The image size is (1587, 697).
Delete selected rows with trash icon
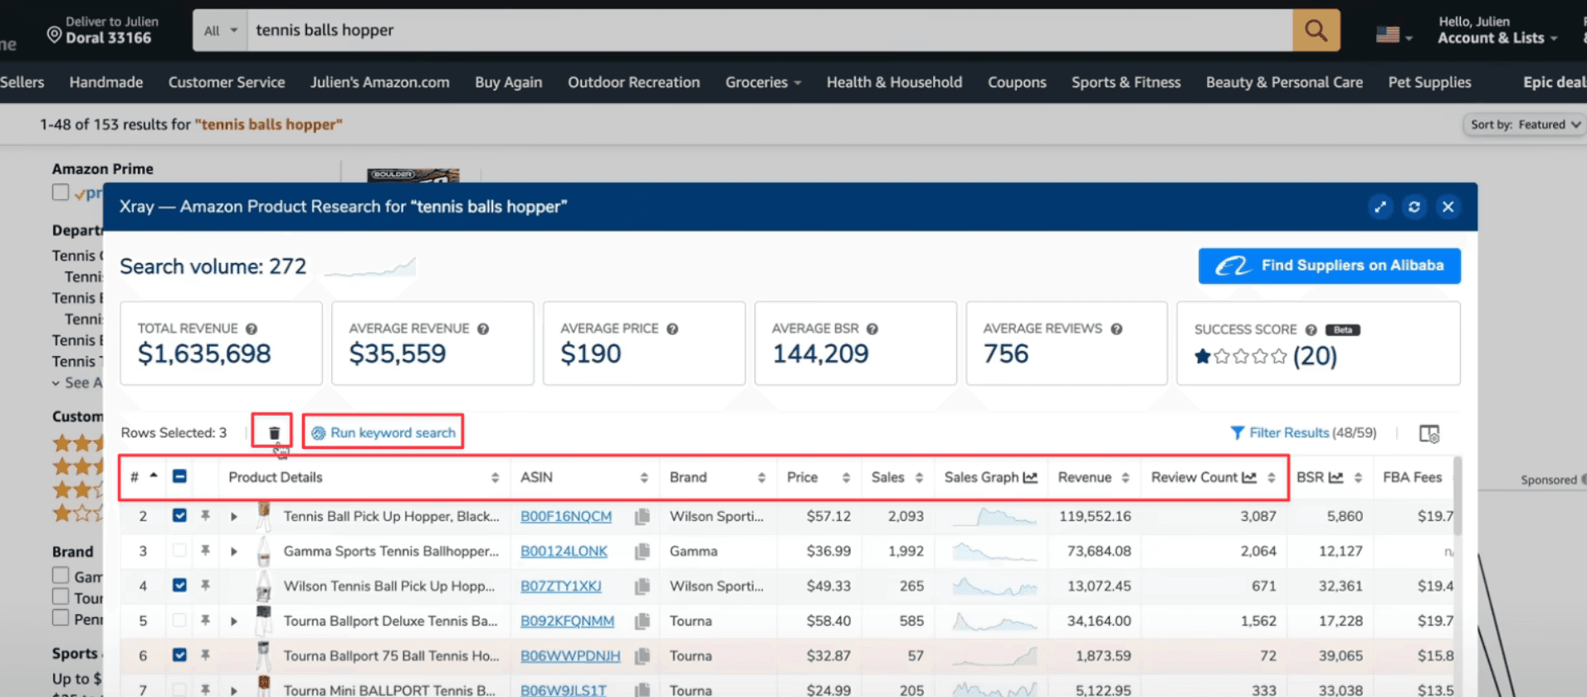[274, 433]
